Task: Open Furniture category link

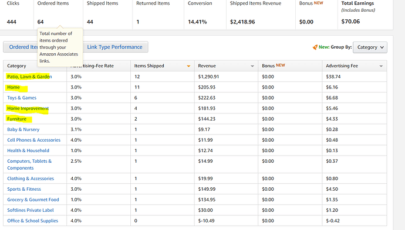Action: (17, 119)
